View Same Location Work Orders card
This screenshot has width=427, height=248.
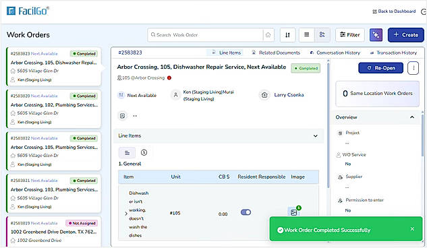[378, 94]
